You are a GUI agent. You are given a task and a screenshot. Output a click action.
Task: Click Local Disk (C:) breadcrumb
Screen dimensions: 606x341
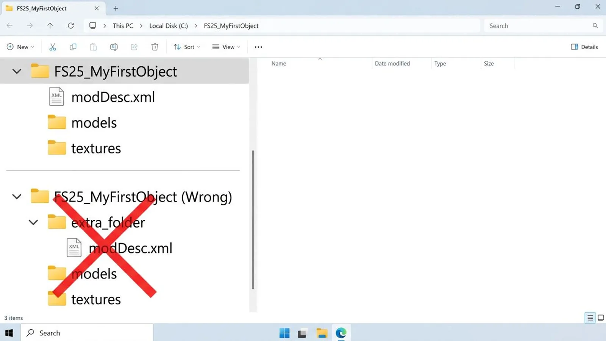click(x=169, y=26)
